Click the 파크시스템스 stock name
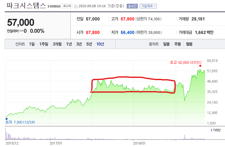 click(26, 6)
